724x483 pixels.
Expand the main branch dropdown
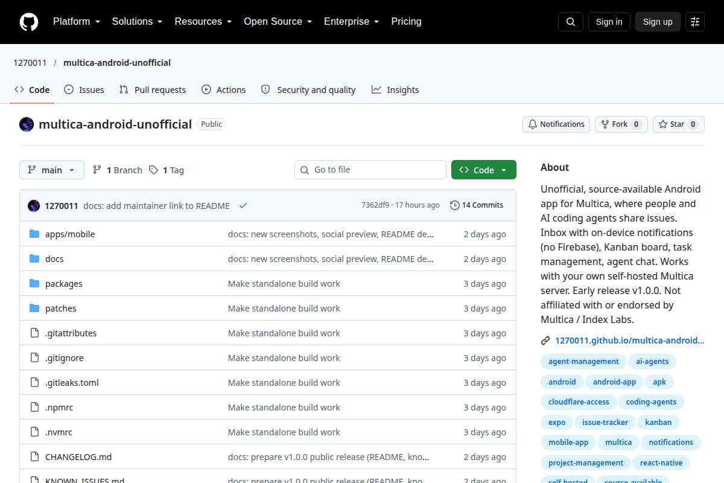[52, 170]
